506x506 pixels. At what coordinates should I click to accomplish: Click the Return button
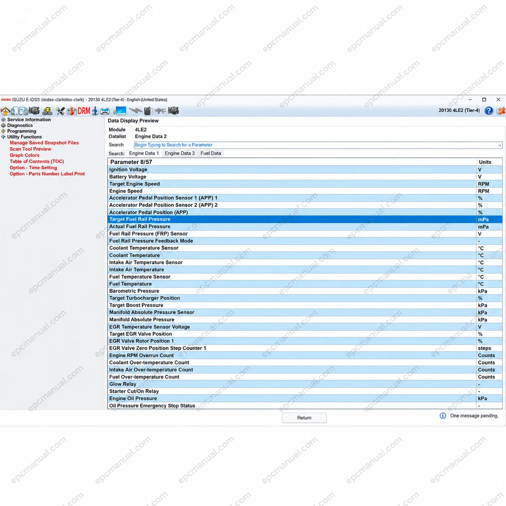304,417
